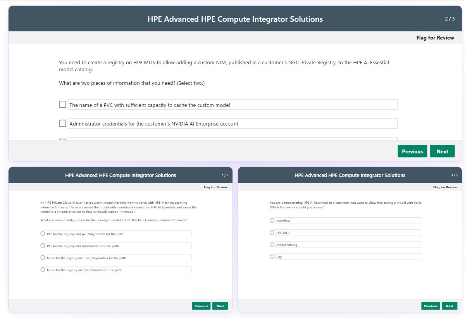465x318 pixels.
Task: Click the 1 / 5 page counter
Action: 225,175
